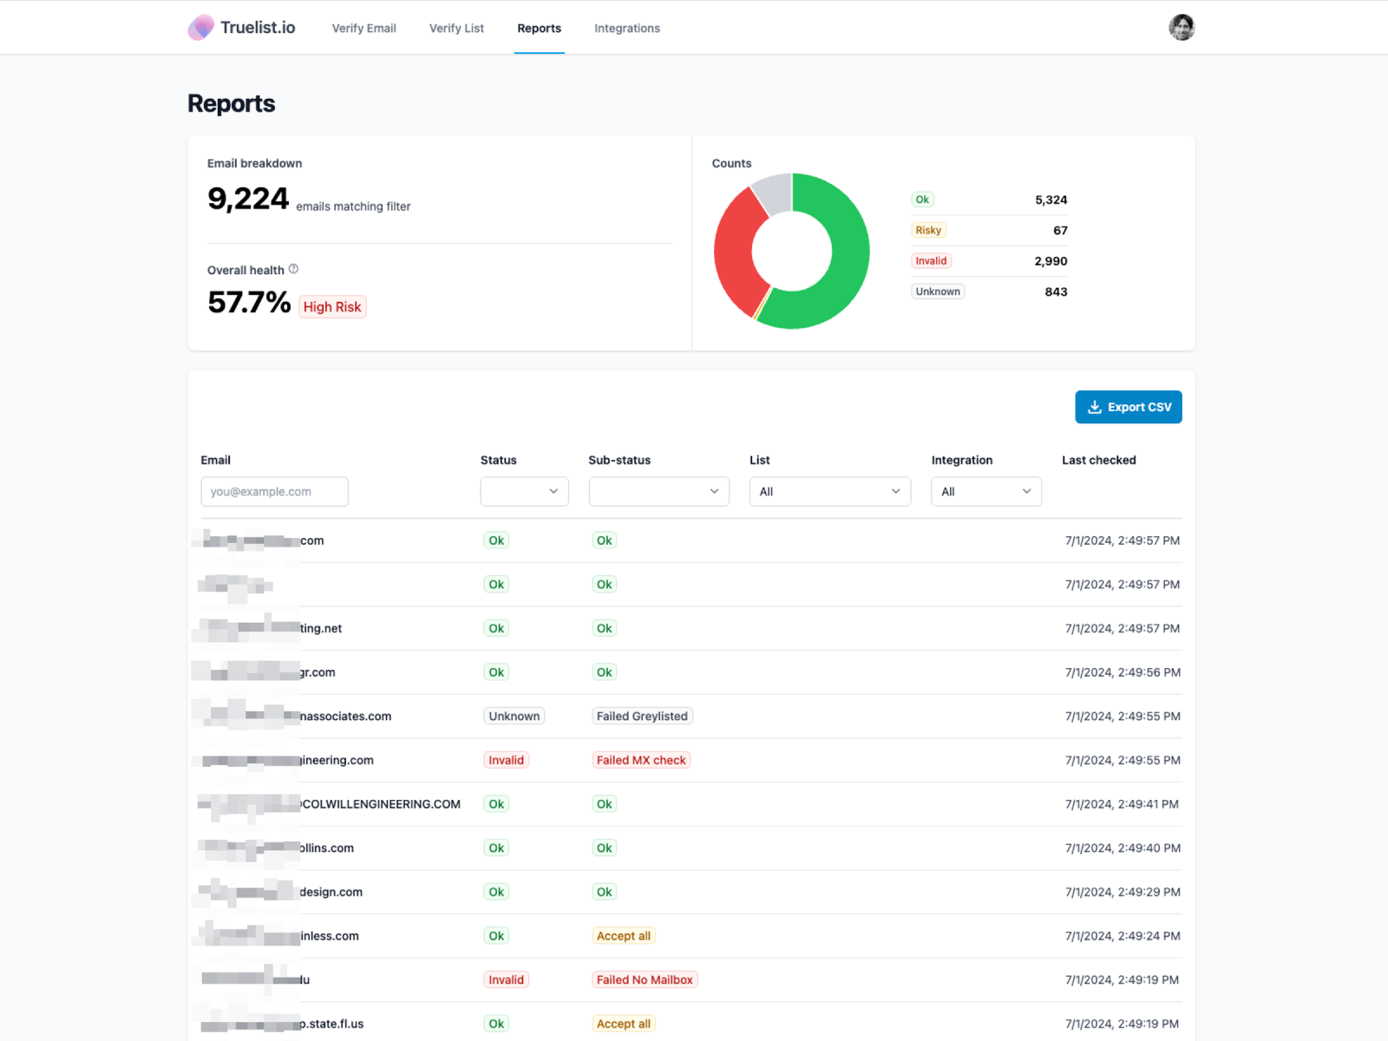Open the user profile avatar
Viewport: 1388px width, 1041px height.
[x=1182, y=28]
